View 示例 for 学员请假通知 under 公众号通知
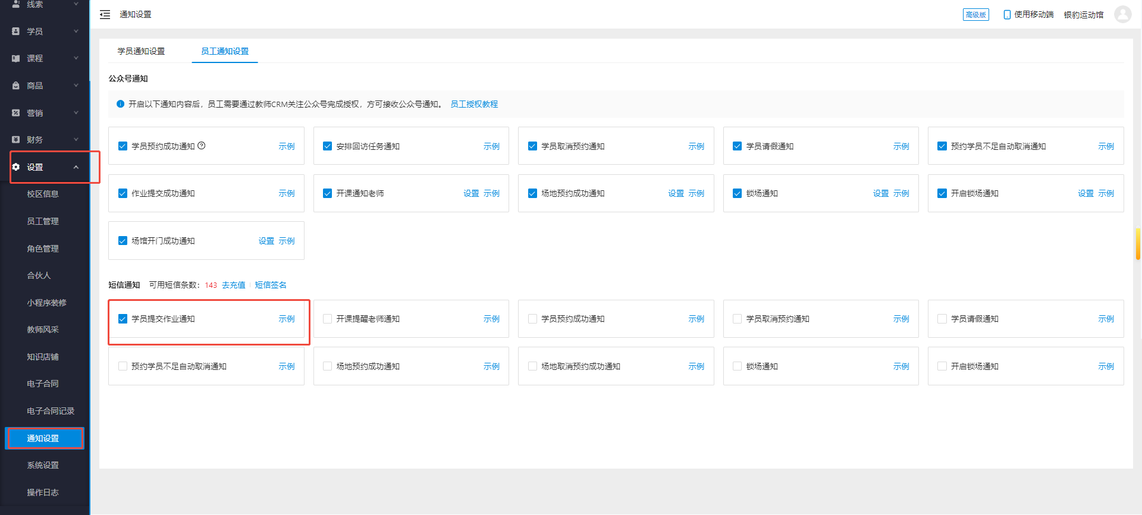The height and width of the screenshot is (515, 1142). [x=901, y=146]
